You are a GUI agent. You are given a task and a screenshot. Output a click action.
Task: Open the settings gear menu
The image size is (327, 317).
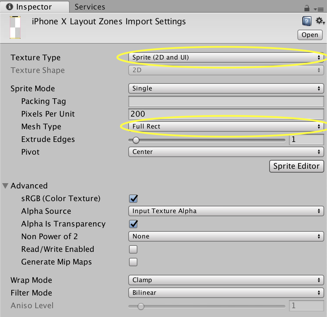tap(320, 21)
